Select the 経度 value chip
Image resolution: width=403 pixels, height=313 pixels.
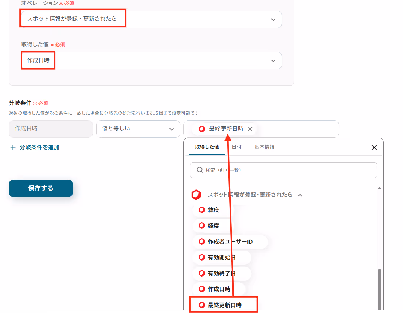213,226
